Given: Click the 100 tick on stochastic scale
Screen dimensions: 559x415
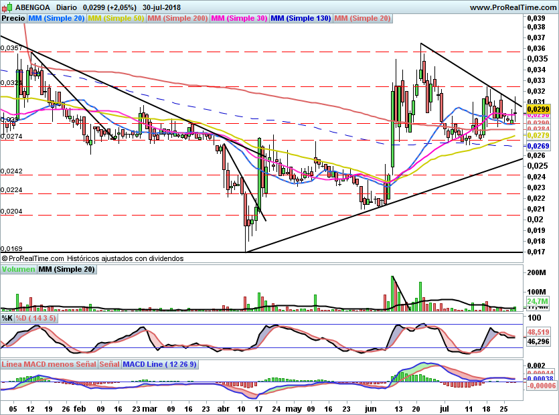Looking at the screenshot, I should pyautogui.click(x=534, y=318).
